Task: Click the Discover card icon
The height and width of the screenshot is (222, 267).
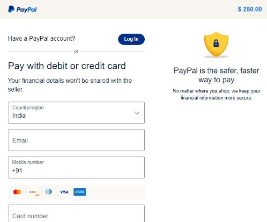Action: 33,192
